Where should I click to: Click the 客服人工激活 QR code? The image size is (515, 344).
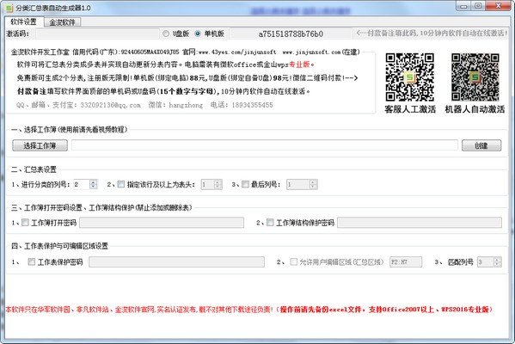coord(410,77)
